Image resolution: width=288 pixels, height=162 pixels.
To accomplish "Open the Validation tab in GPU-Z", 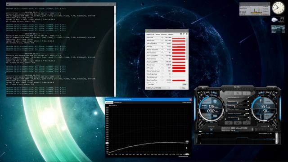I will [171, 35].
